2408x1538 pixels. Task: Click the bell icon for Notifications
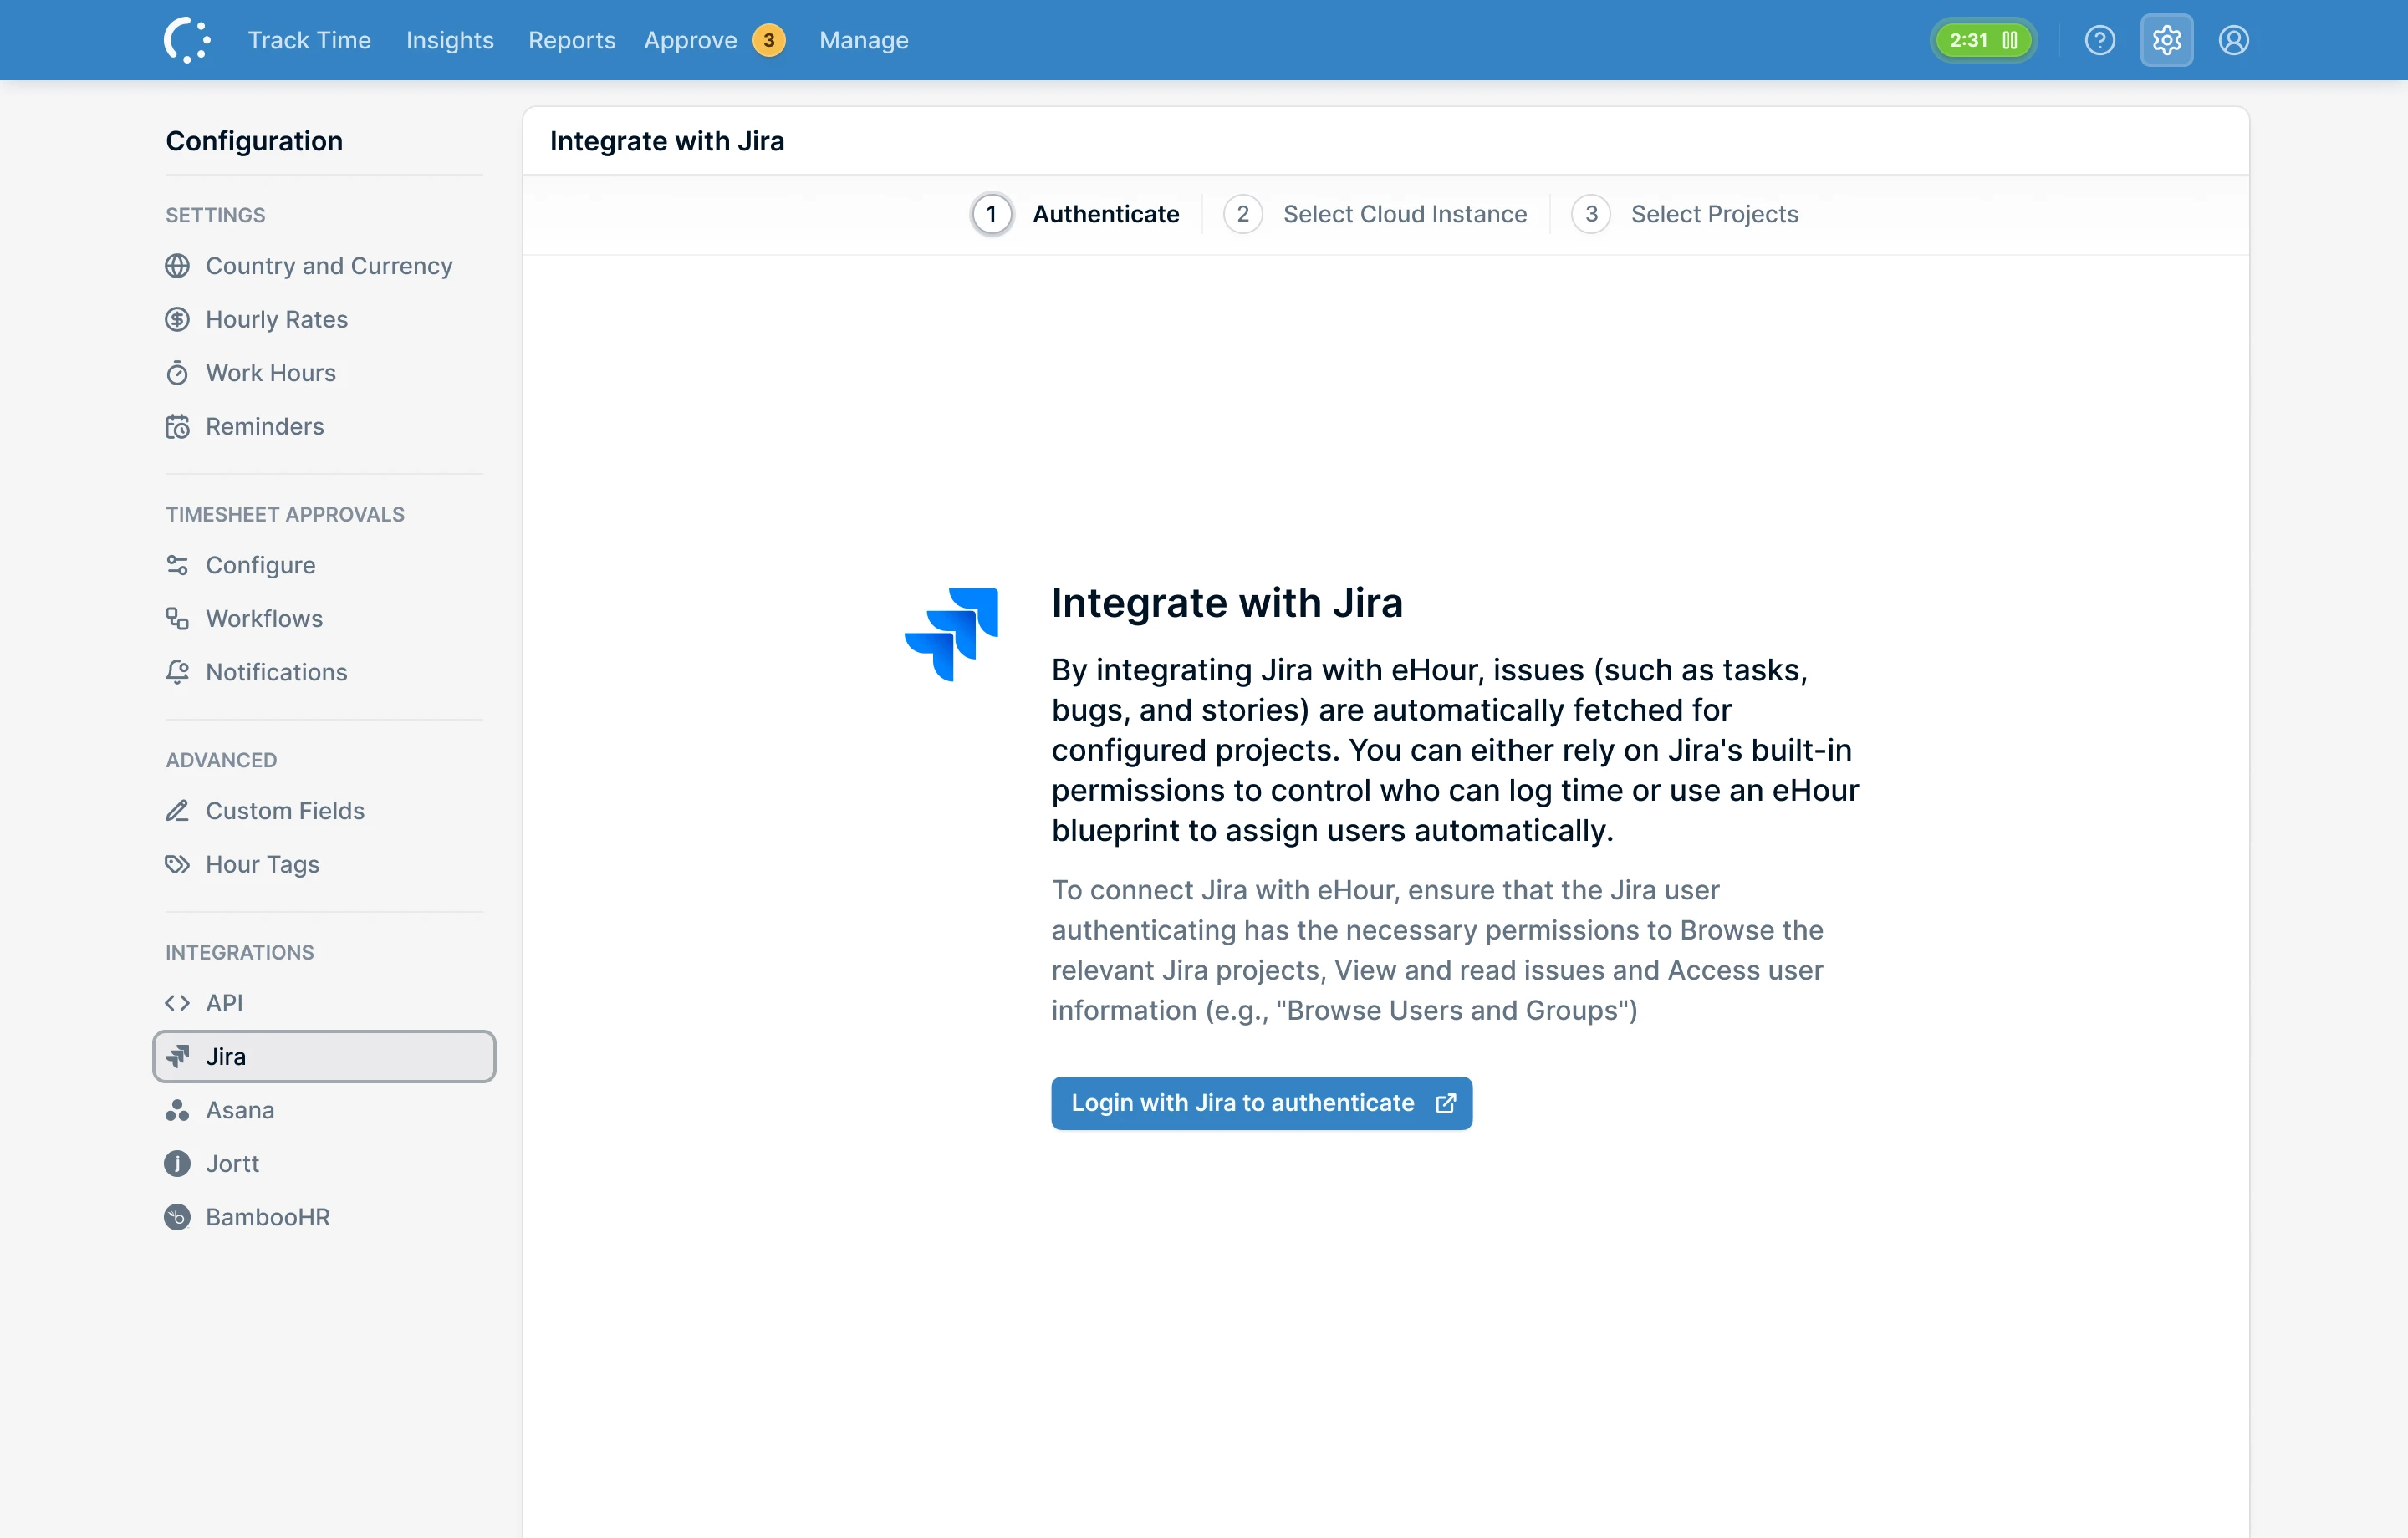click(x=177, y=672)
